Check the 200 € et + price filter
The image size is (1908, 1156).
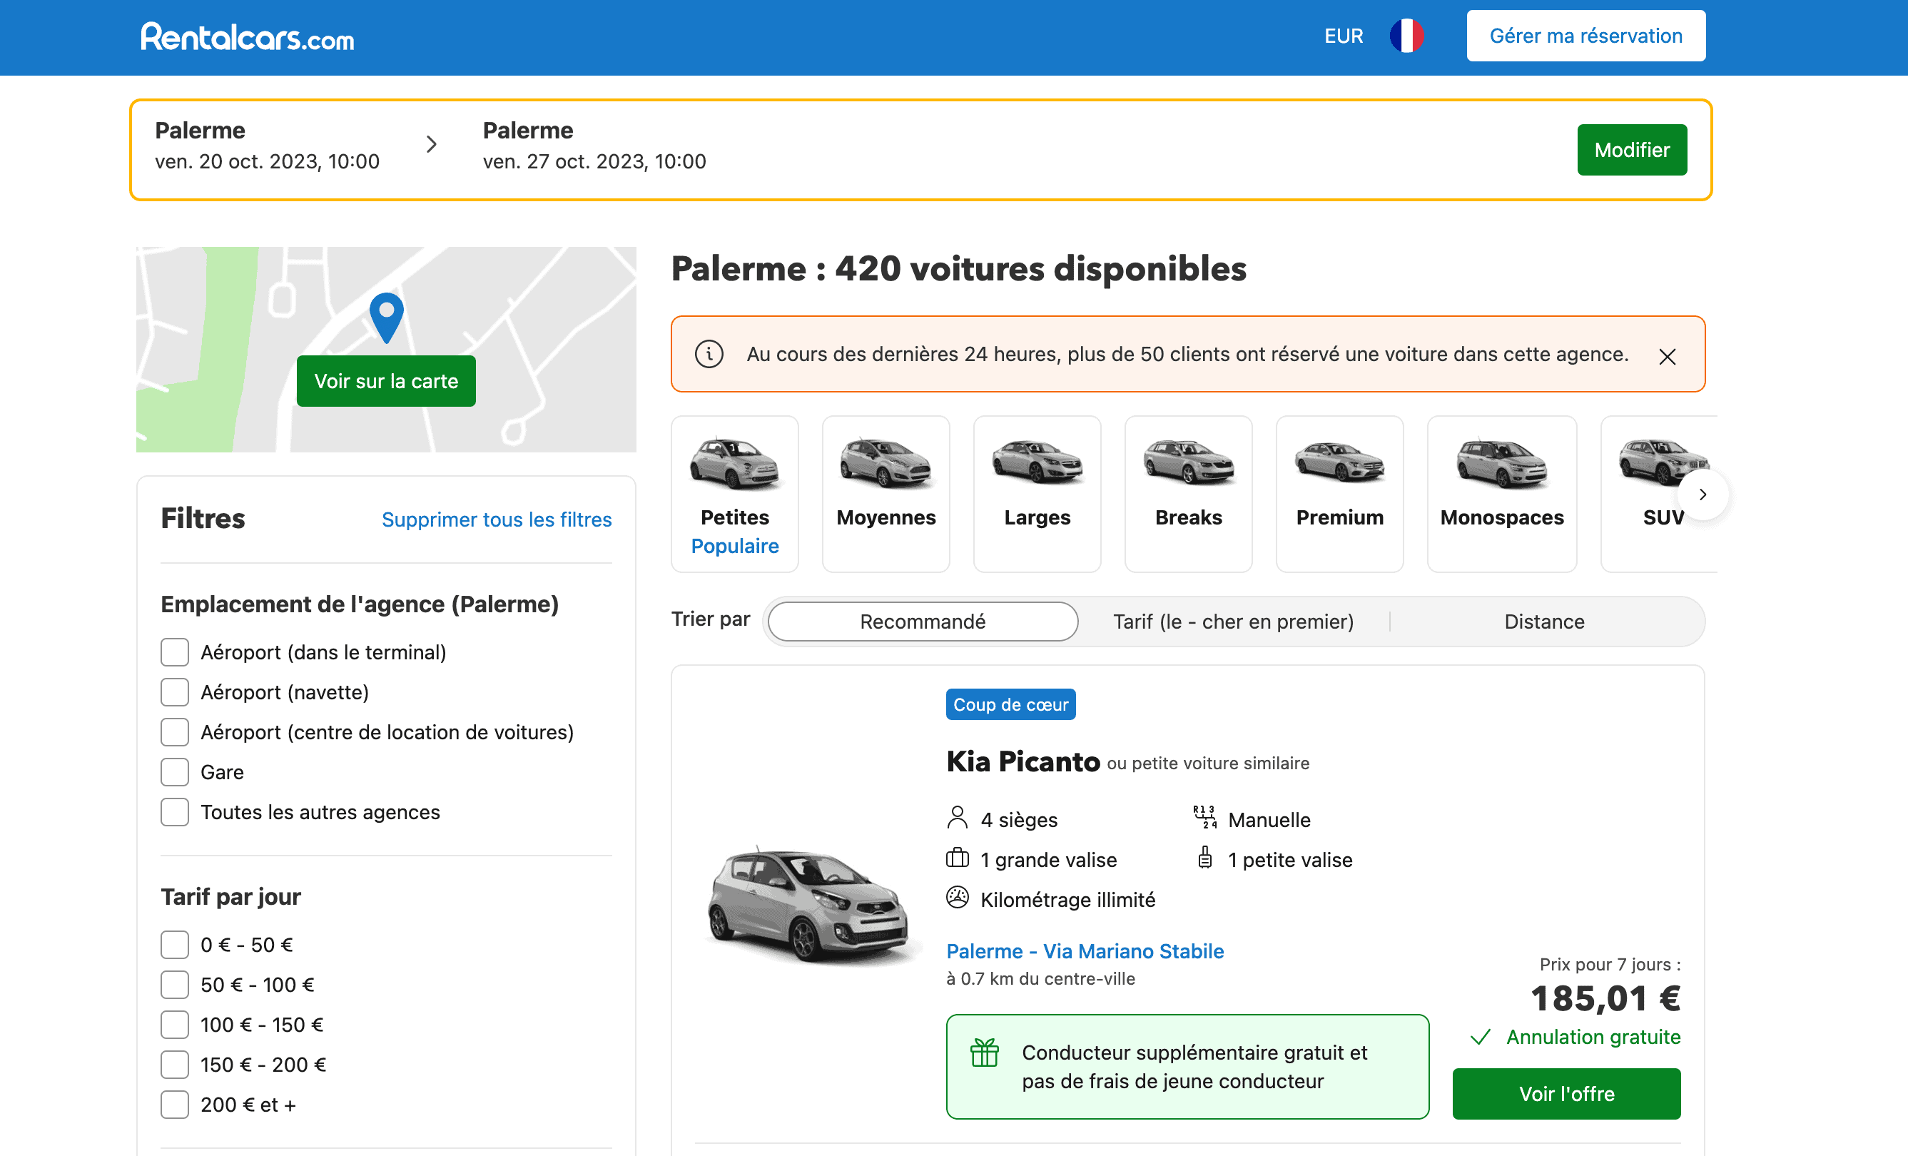pos(174,1105)
